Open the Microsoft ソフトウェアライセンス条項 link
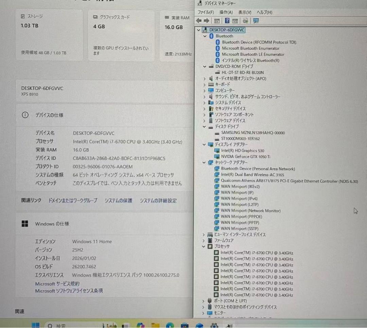The height and width of the screenshot is (328, 367). pyautogui.click(x=69, y=291)
